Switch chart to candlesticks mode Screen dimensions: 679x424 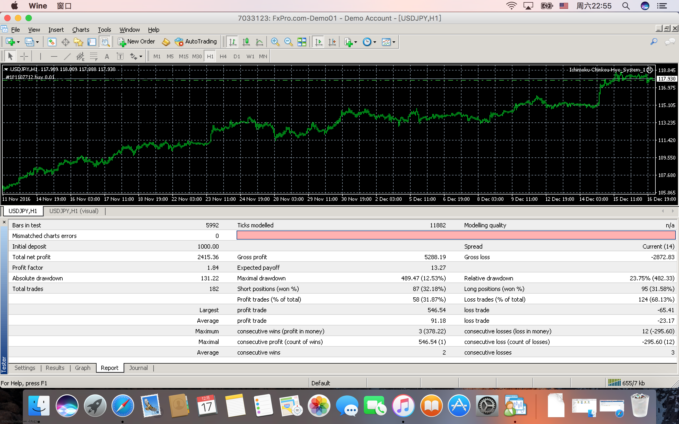(246, 42)
